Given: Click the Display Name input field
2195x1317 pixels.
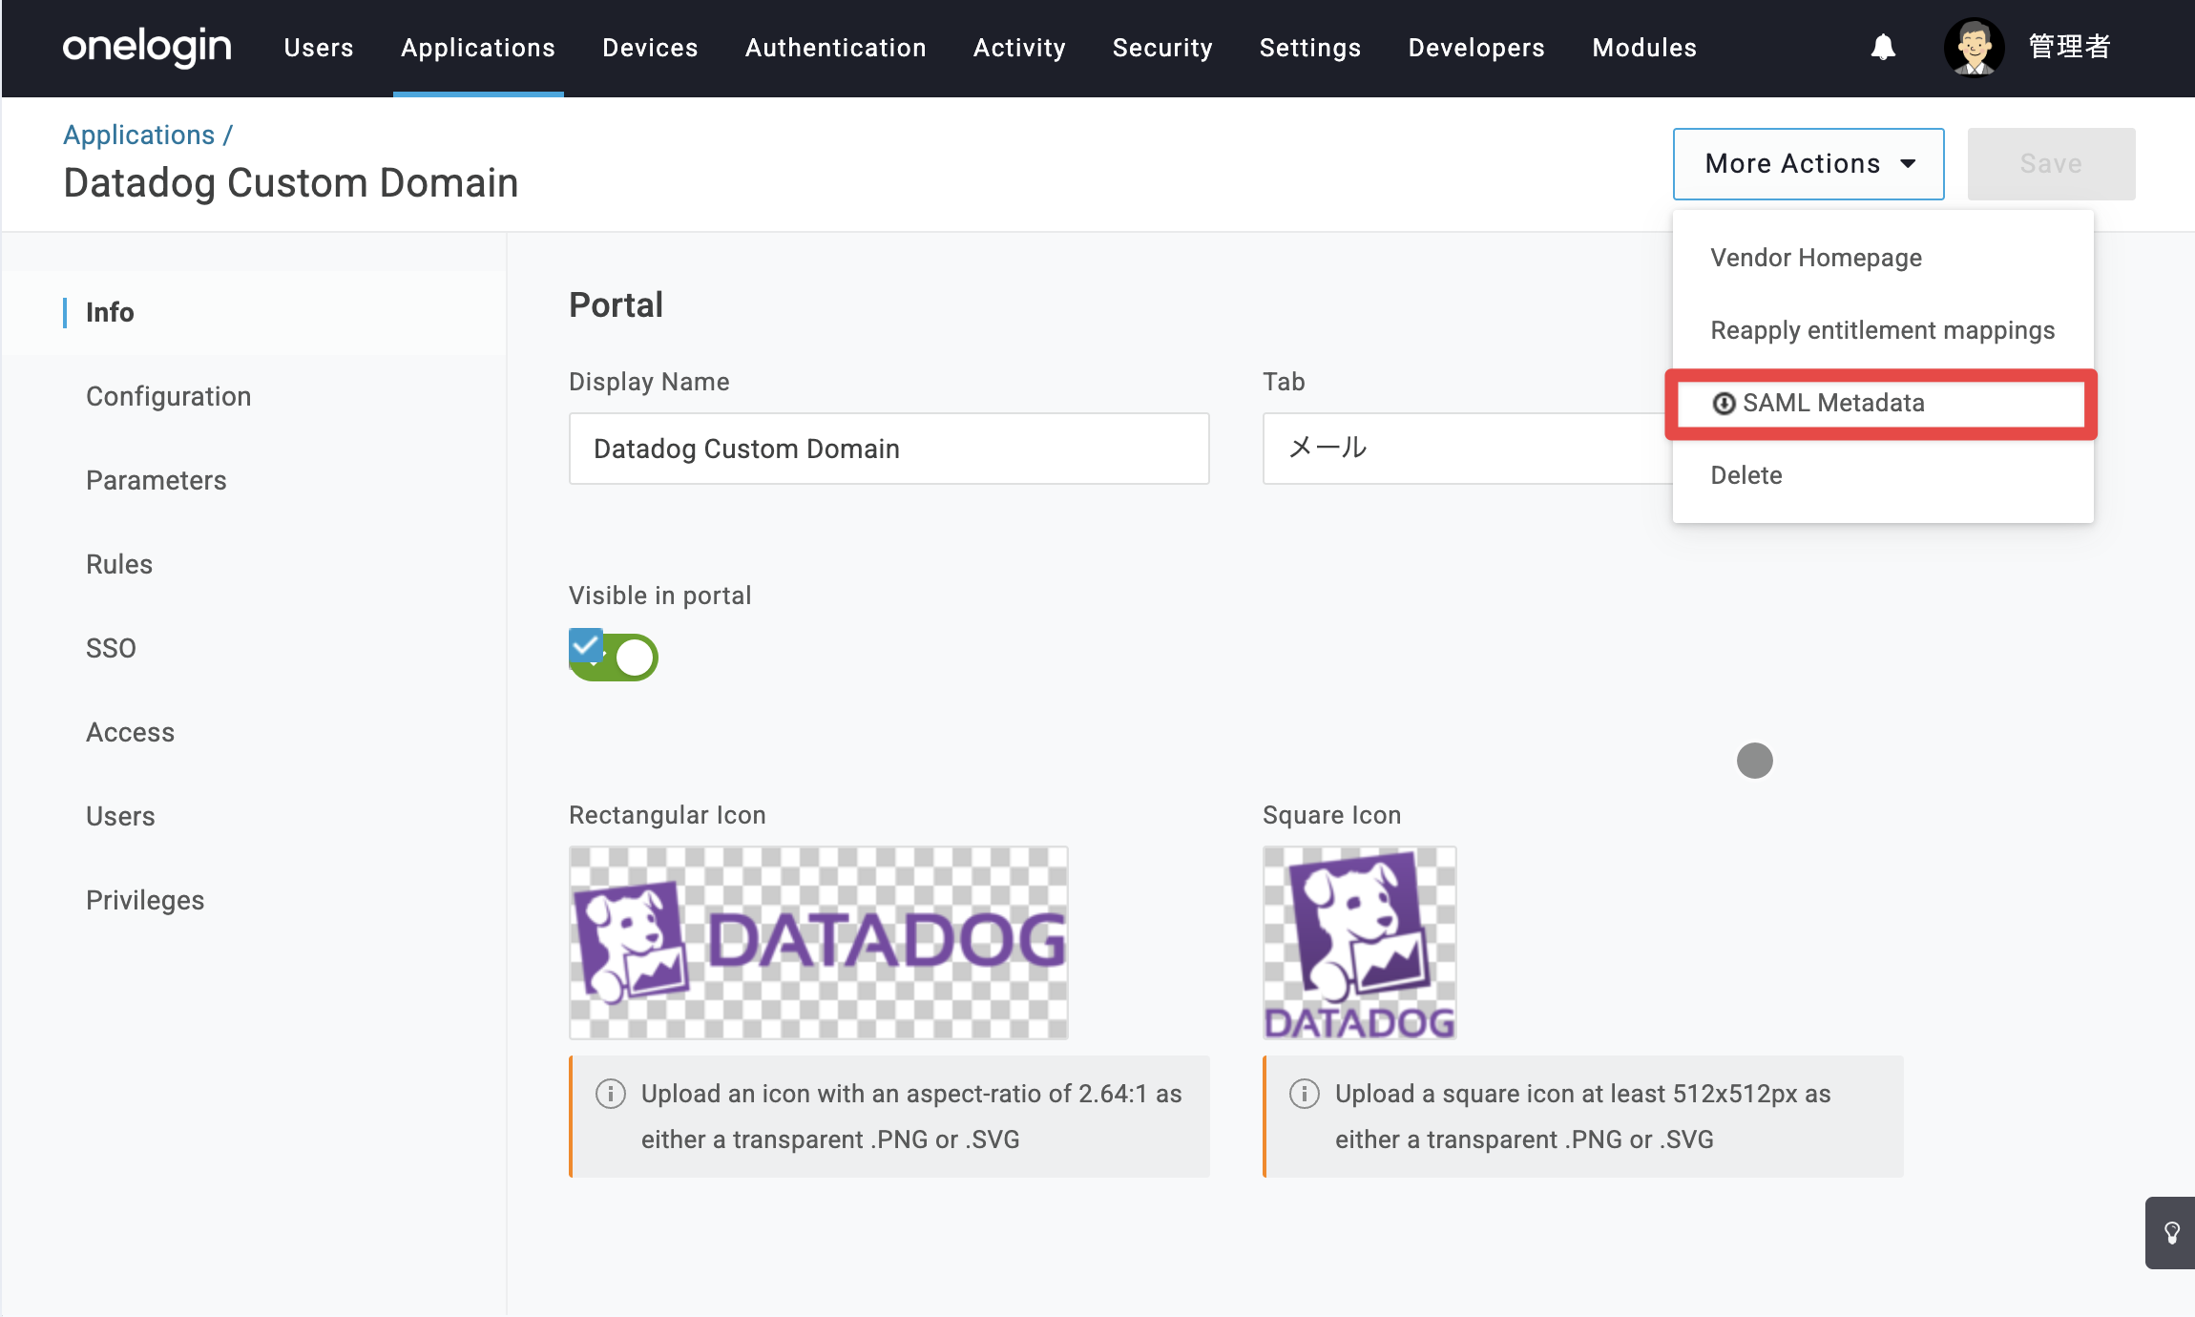Looking at the screenshot, I should click(889, 449).
